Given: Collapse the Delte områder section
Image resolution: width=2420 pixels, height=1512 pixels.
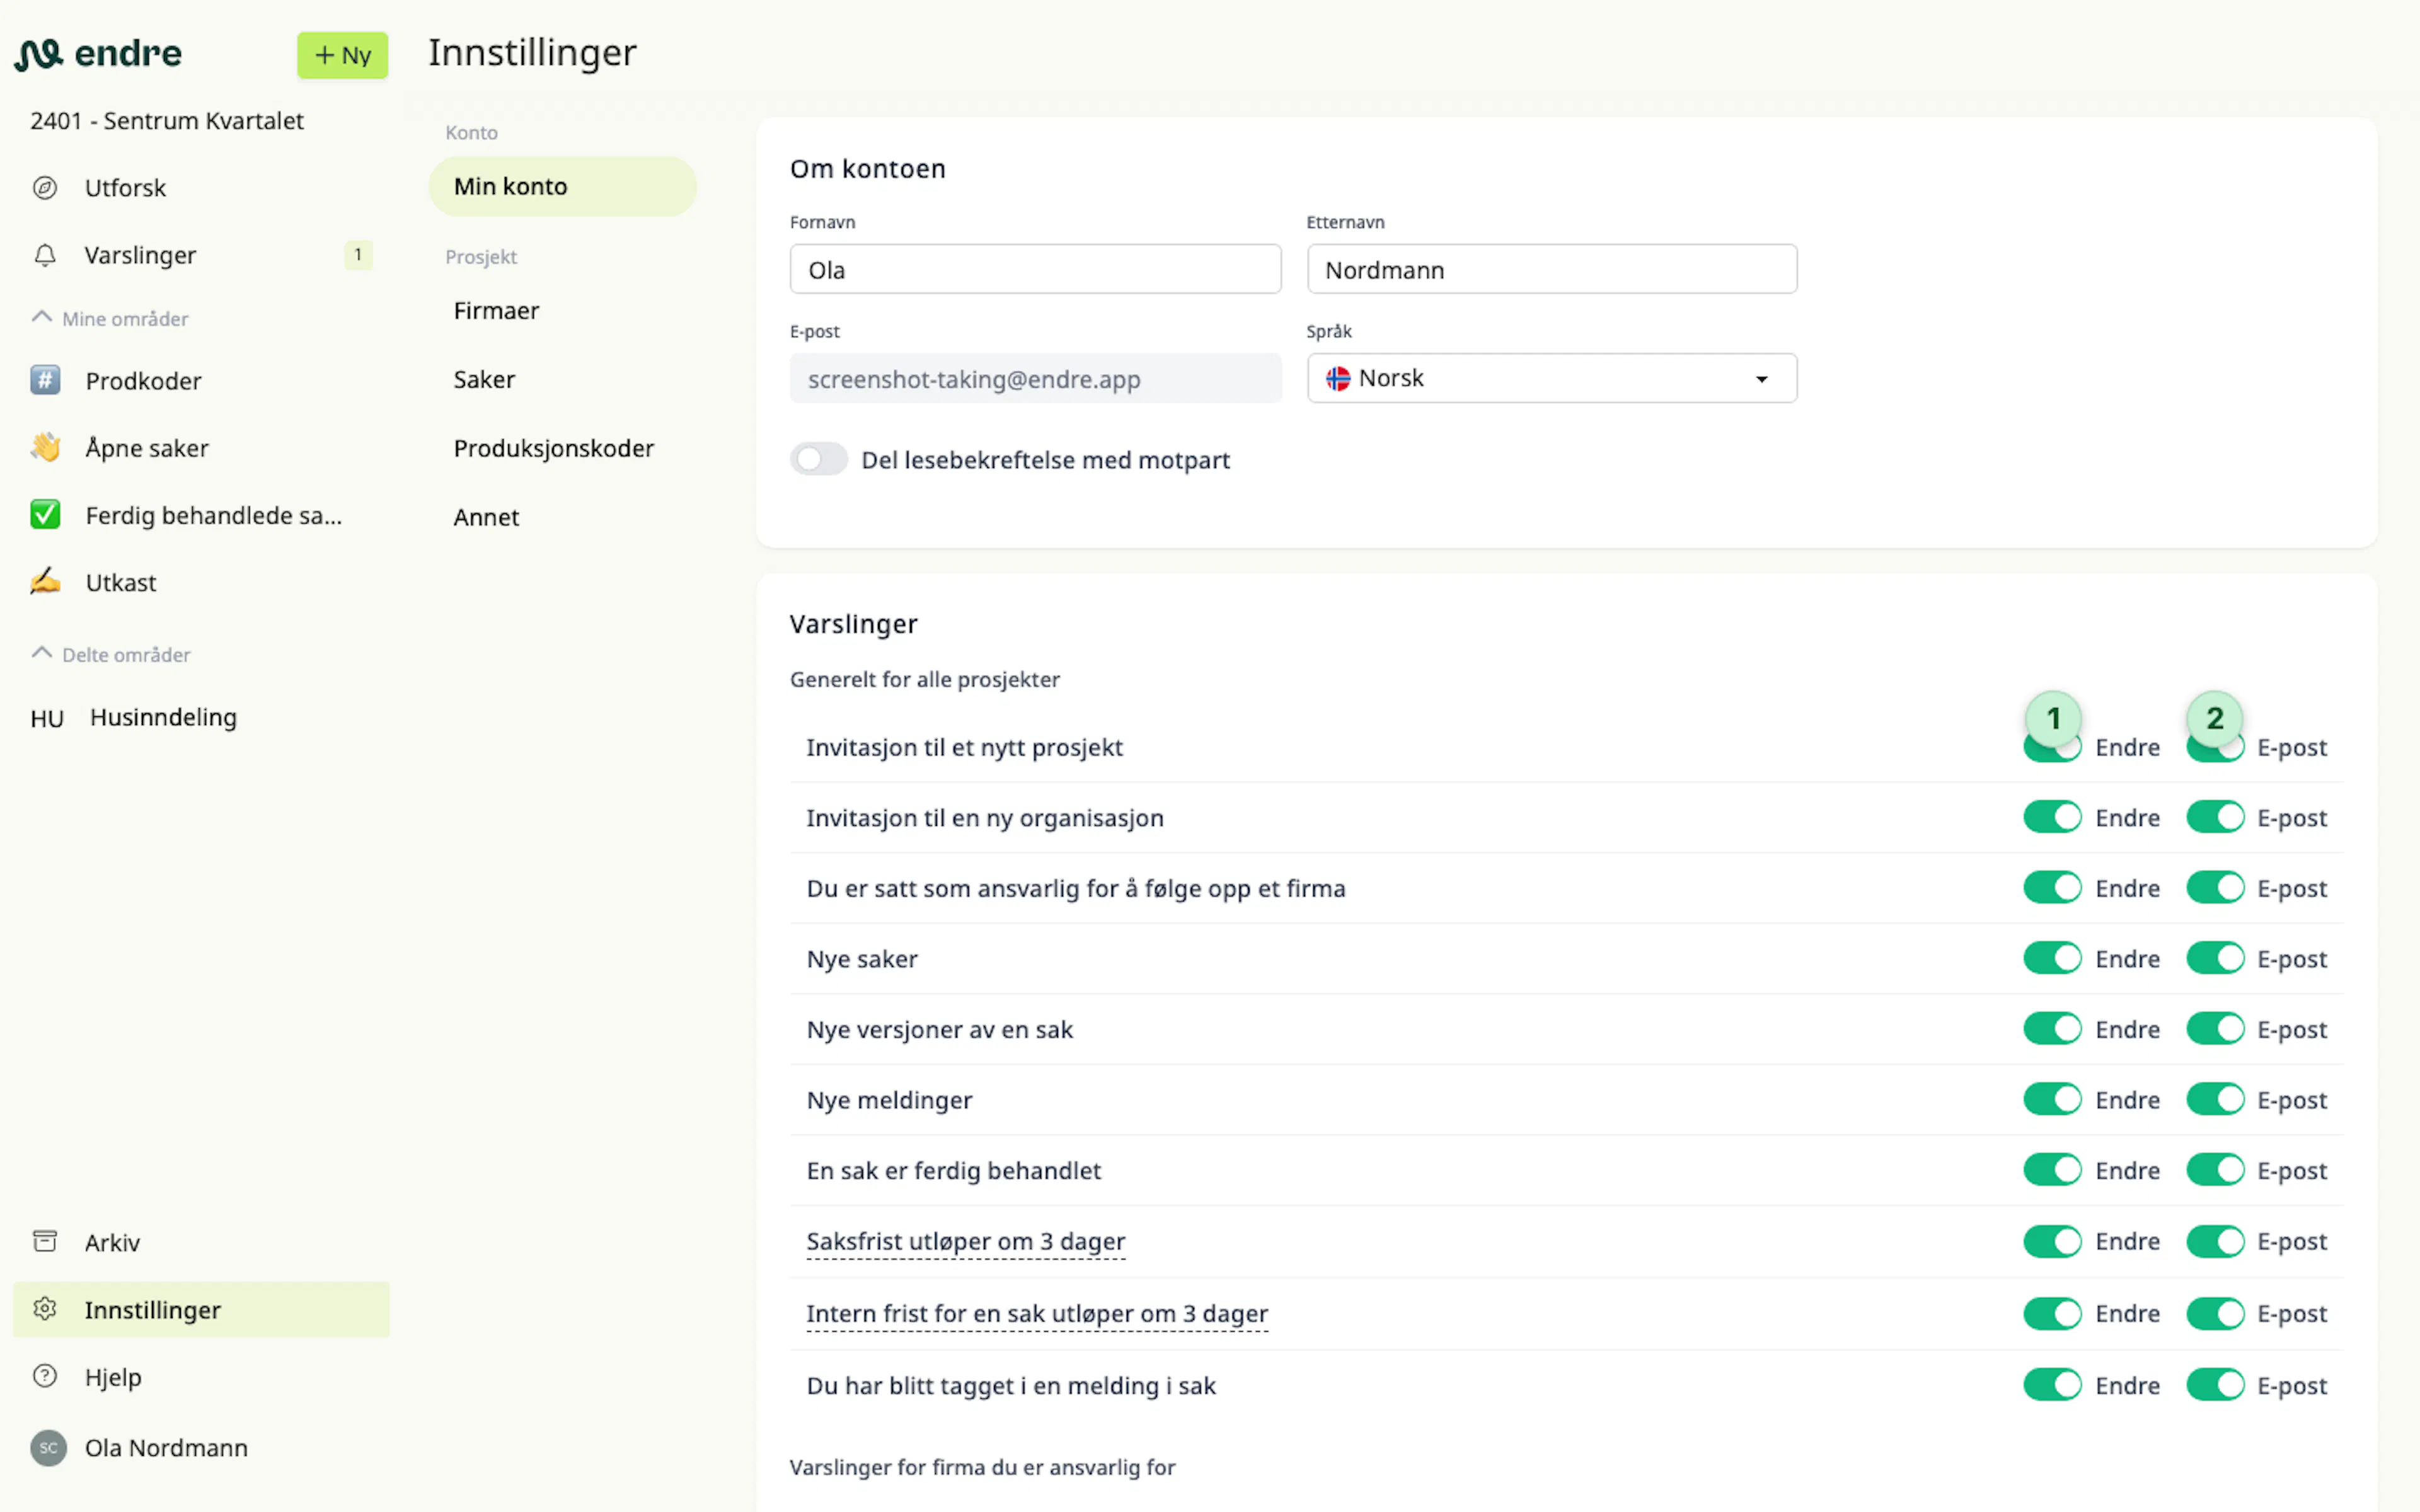Looking at the screenshot, I should [x=111, y=654].
